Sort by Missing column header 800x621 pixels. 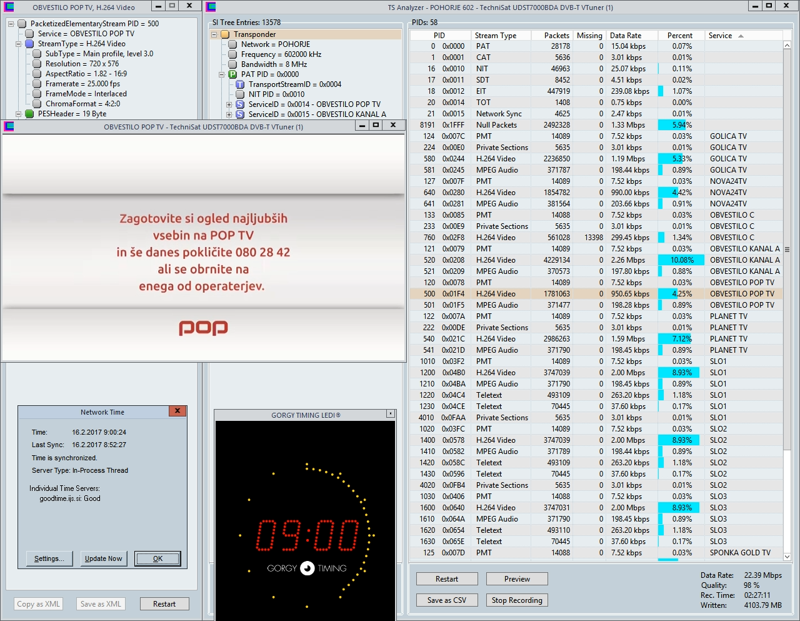(589, 36)
